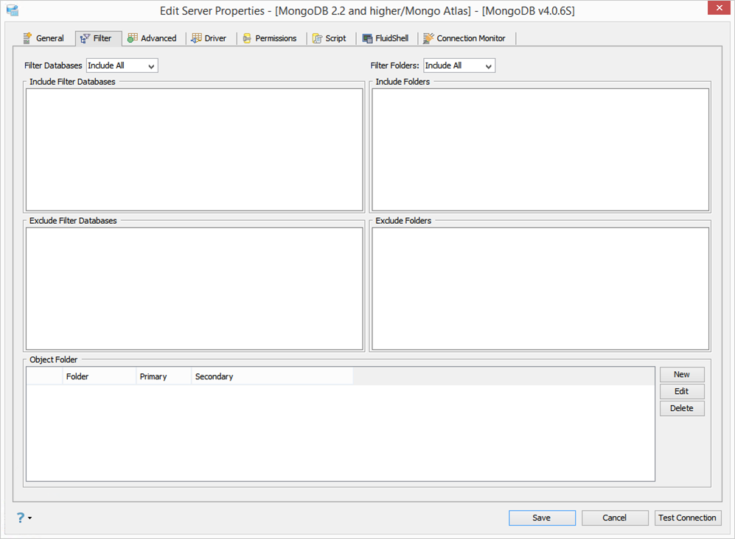The width and height of the screenshot is (735, 539).
Task: Click inside the Exclude Filter Databases list
Action: pos(195,289)
